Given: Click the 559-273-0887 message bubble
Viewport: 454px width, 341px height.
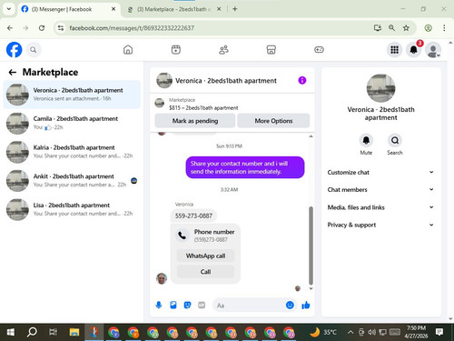Looking at the screenshot, I should click(x=193, y=216).
